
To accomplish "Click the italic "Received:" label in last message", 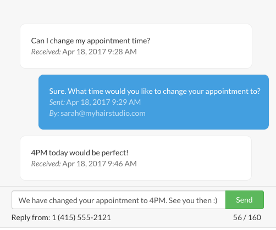I will click(x=46, y=164).
